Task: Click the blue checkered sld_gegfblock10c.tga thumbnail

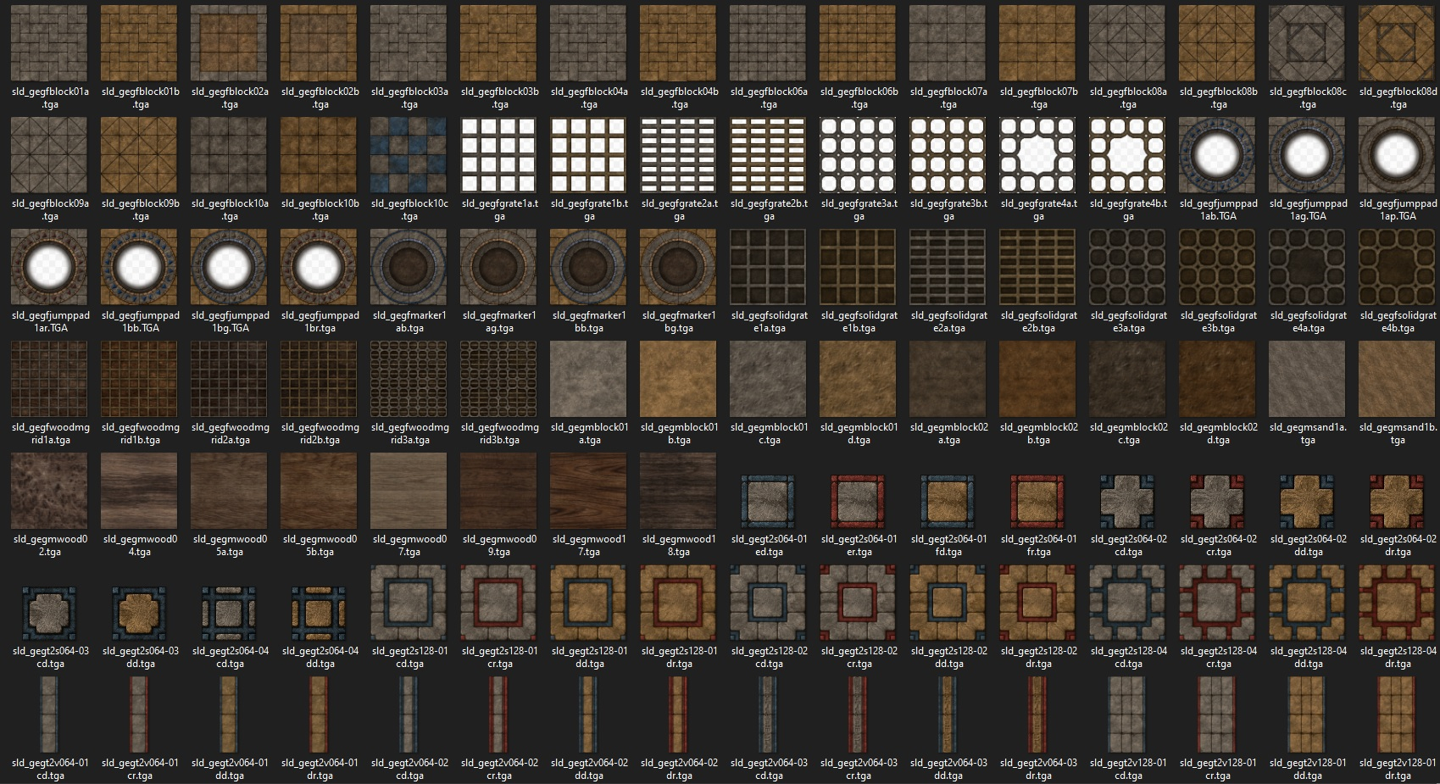Action: point(409,155)
